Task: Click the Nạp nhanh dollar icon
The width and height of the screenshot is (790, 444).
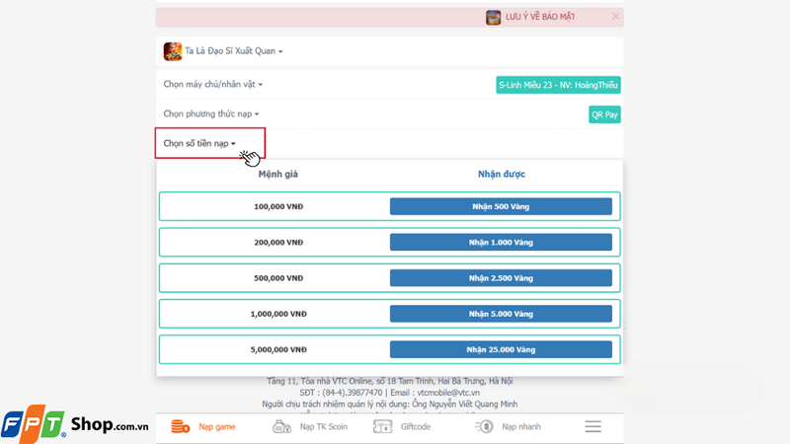Action: (484, 426)
